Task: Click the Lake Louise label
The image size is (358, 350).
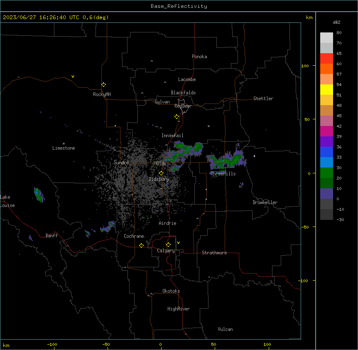Action: click(x=7, y=201)
